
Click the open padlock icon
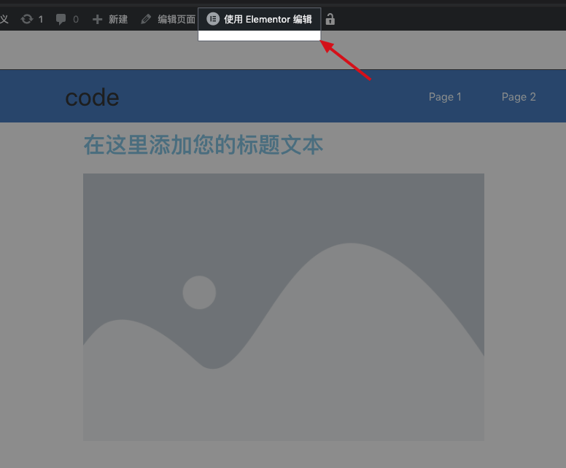(x=330, y=19)
